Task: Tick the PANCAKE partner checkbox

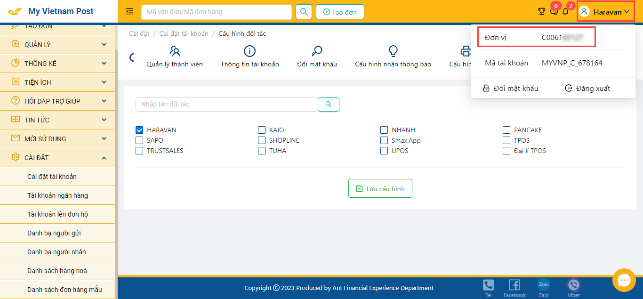Action: (506, 130)
